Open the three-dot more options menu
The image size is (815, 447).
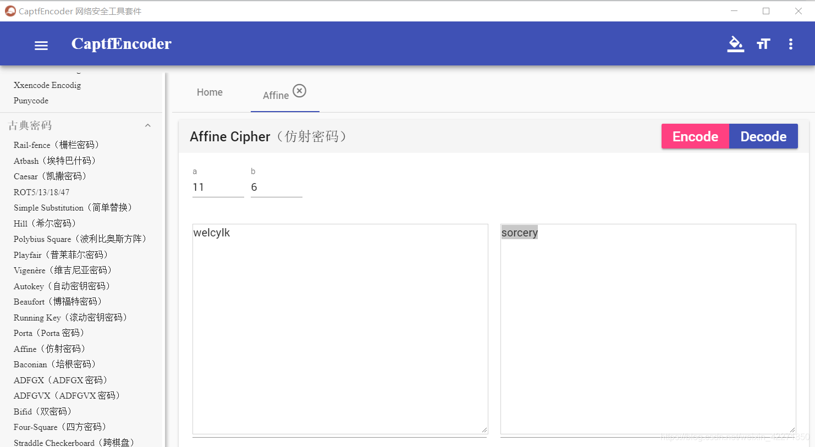point(791,44)
